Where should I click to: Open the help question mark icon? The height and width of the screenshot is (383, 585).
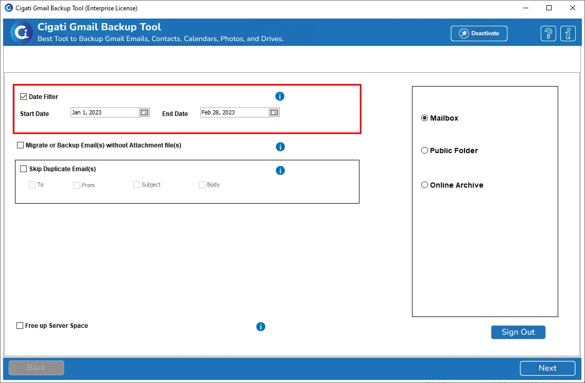point(548,34)
